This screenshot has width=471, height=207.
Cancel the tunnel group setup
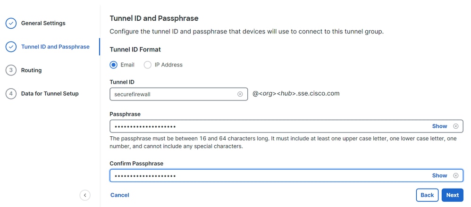pyautogui.click(x=119, y=195)
